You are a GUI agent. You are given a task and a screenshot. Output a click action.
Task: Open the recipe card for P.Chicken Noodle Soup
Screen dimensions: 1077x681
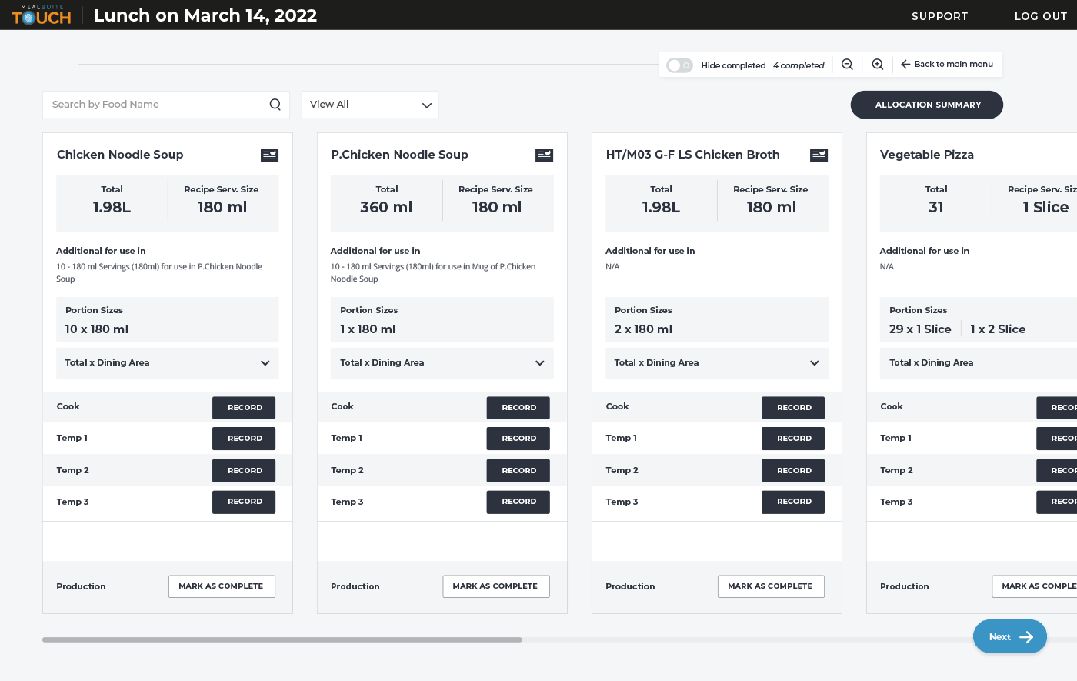click(544, 155)
